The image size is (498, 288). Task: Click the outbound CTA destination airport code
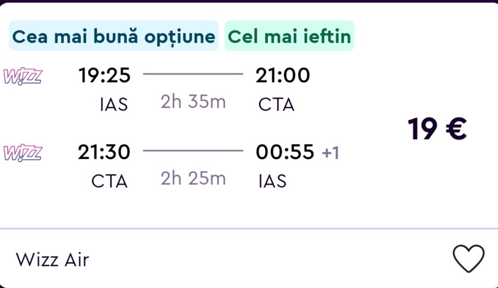pyautogui.click(x=276, y=105)
